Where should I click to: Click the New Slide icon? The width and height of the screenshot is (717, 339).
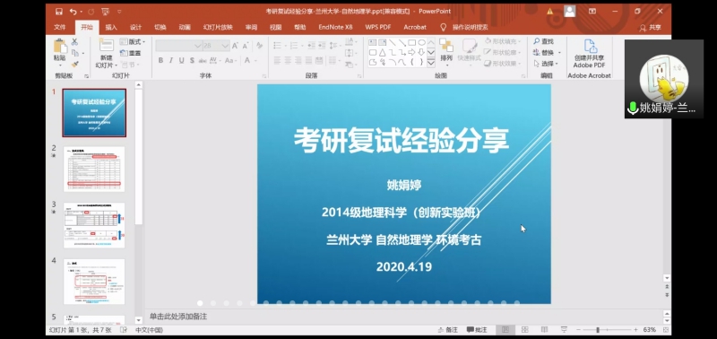tap(106, 46)
